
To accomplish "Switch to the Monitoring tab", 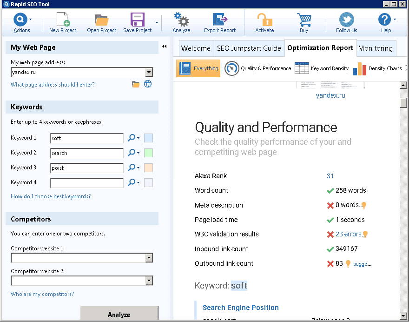I will [376, 48].
